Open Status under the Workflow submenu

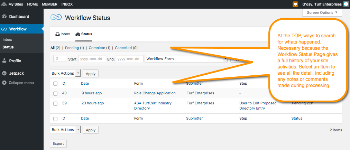[8, 47]
